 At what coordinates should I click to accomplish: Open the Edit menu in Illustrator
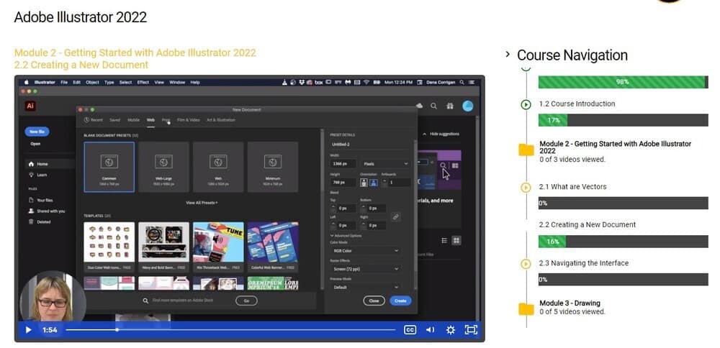click(77, 83)
